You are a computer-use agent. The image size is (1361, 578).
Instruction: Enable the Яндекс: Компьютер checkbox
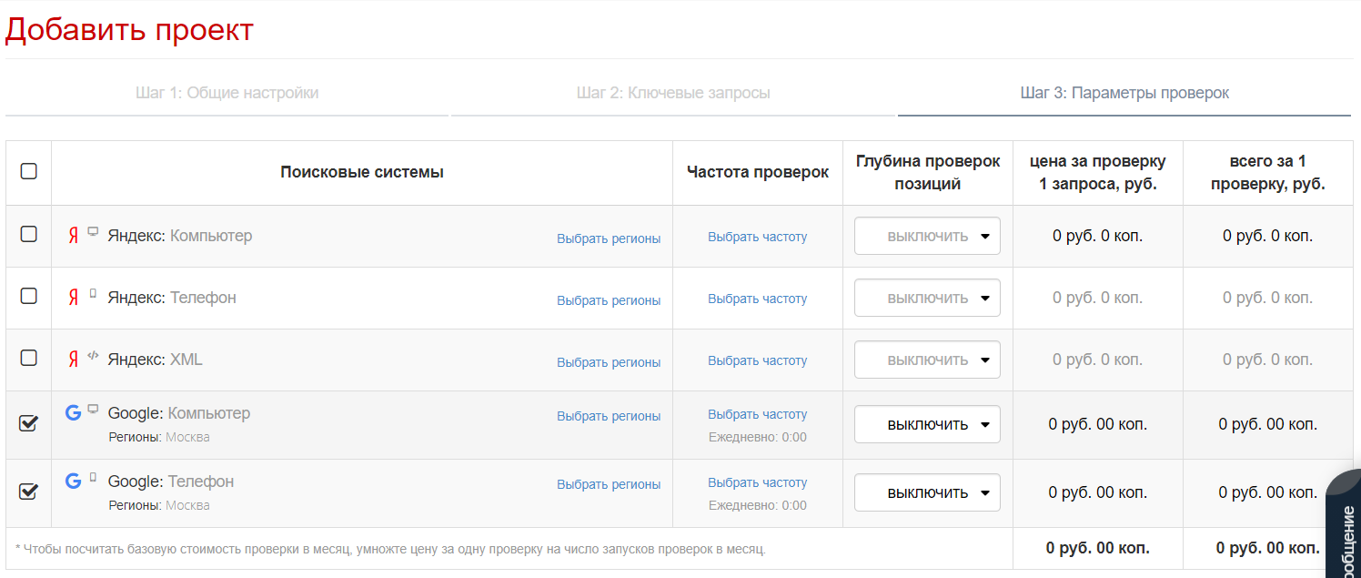29,234
